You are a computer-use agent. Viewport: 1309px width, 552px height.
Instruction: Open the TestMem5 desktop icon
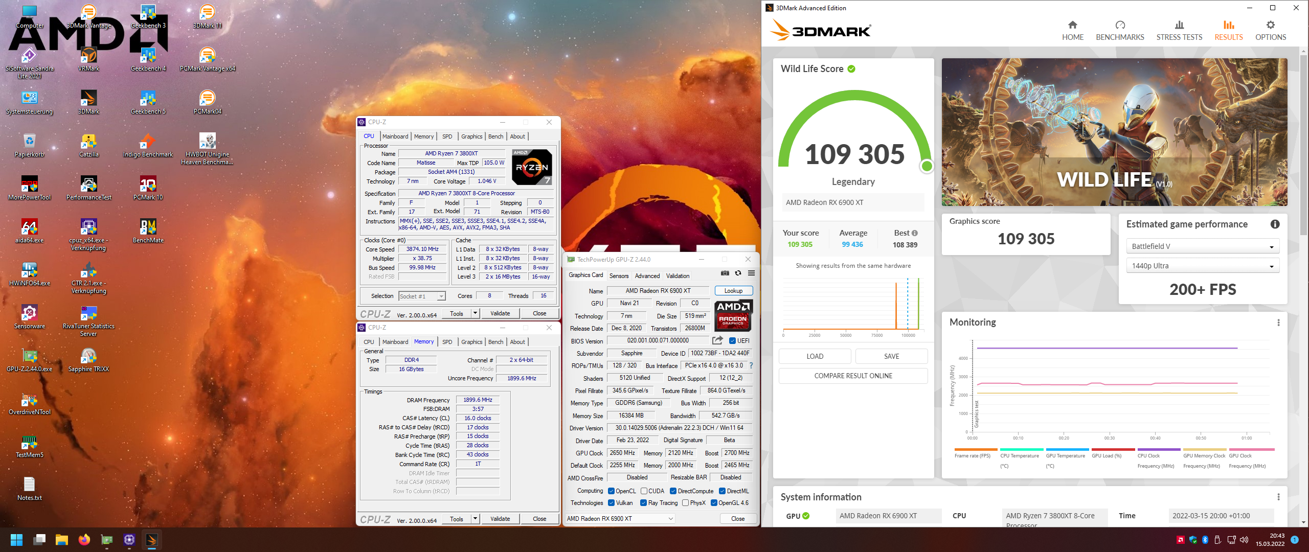coord(30,446)
